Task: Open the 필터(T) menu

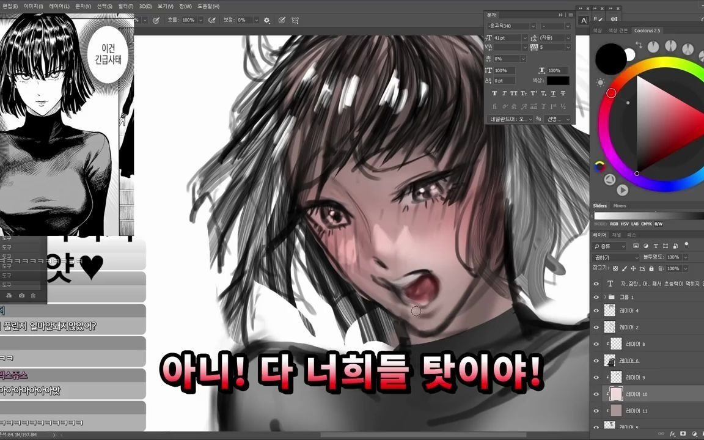Action: [126, 6]
